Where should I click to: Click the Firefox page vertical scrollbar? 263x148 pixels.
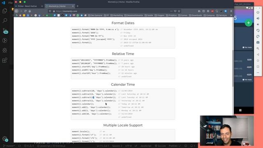click(x=233, y=69)
